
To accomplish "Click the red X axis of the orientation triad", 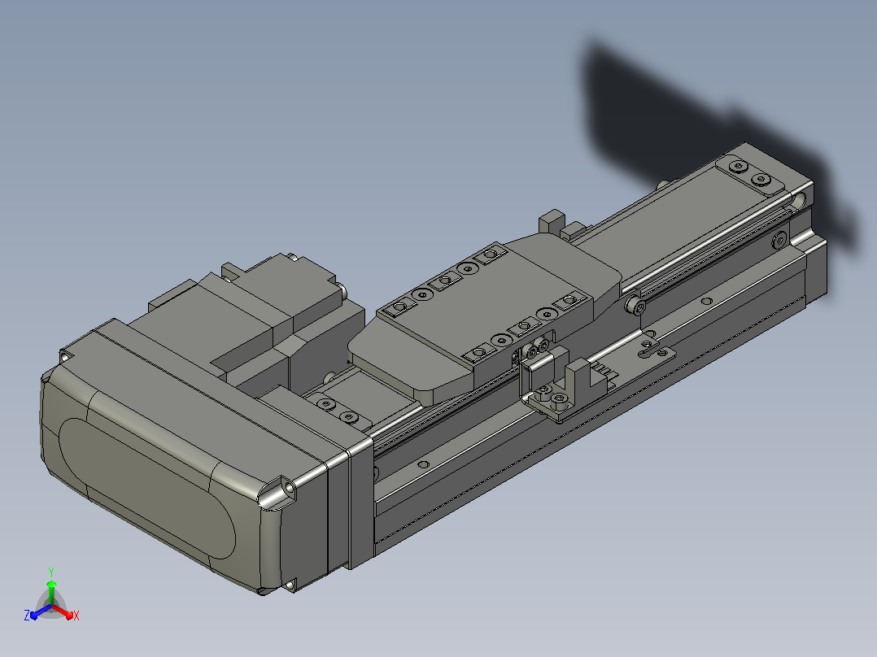I will point(67,613).
